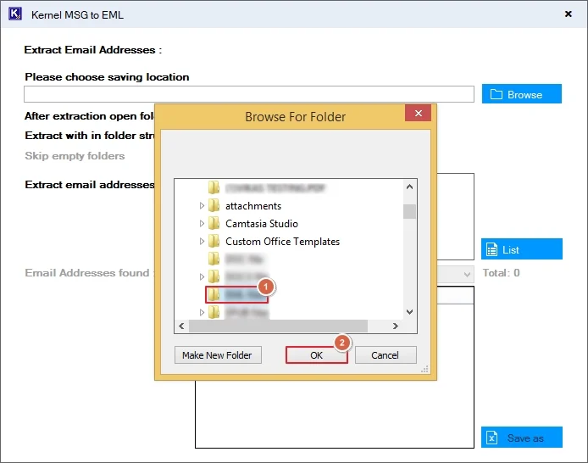The image size is (588, 463).
Task: Select the Custom Office Templates folder icon
Action: tap(214, 242)
